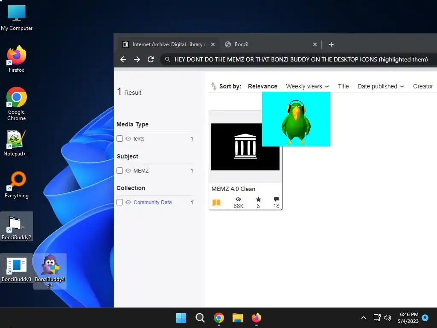Open the volume control in system tray
The image size is (437, 328).
(387, 318)
